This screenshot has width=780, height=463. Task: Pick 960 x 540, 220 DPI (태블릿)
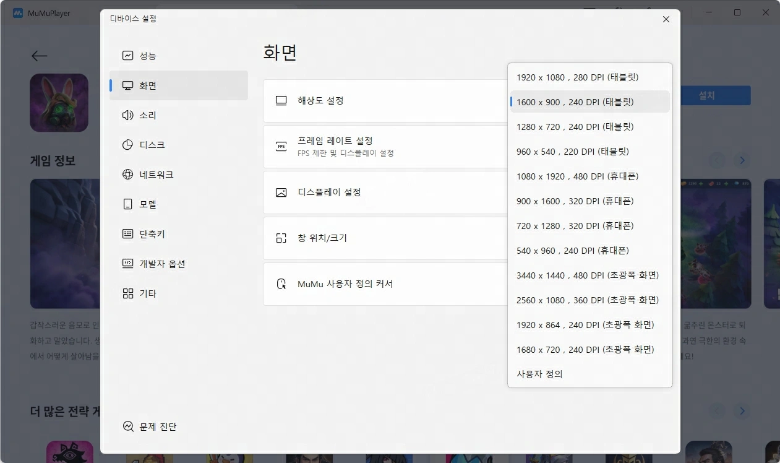pyautogui.click(x=590, y=152)
